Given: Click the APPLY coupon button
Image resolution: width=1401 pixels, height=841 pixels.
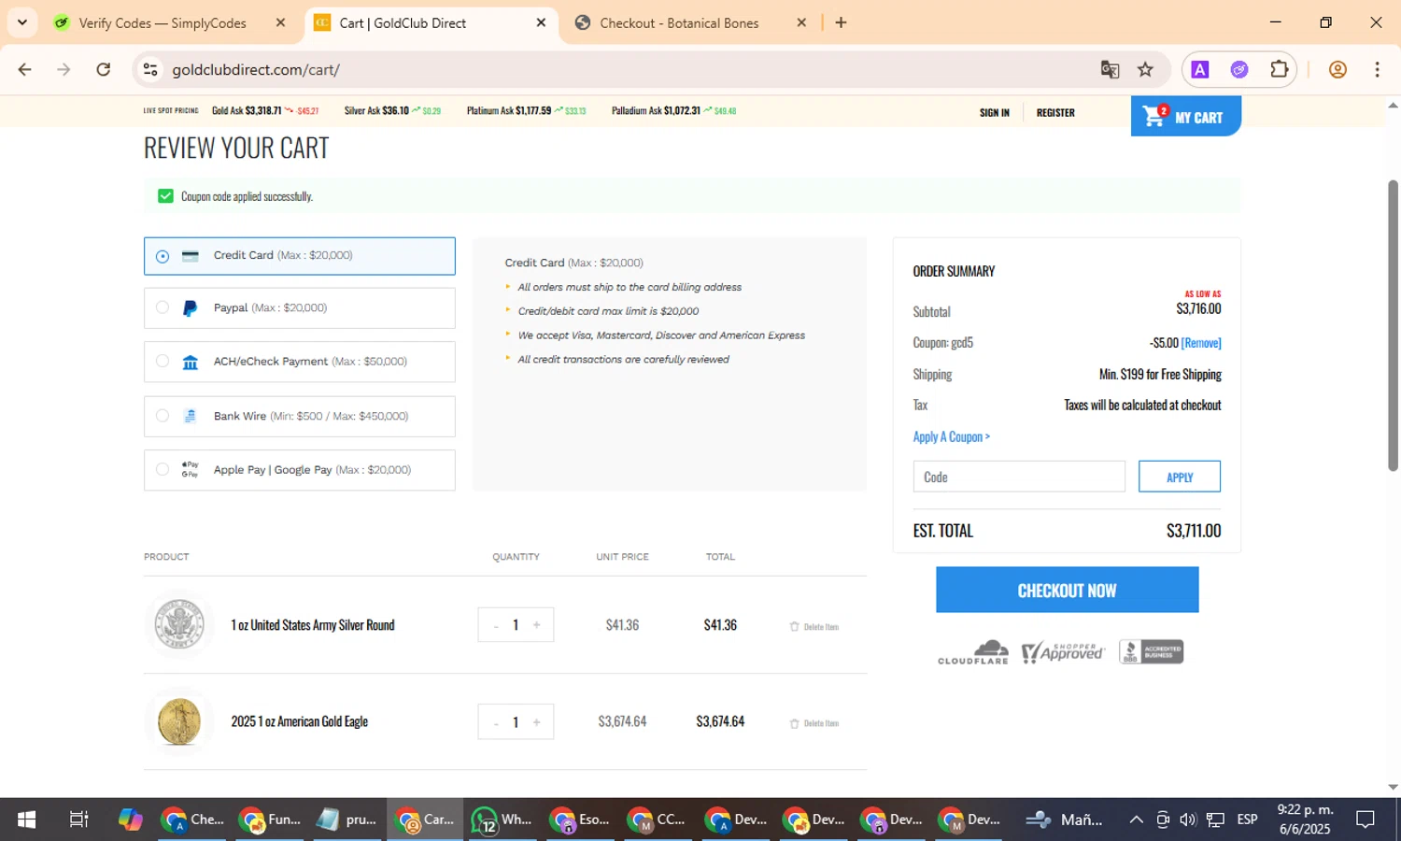Looking at the screenshot, I should (1180, 477).
